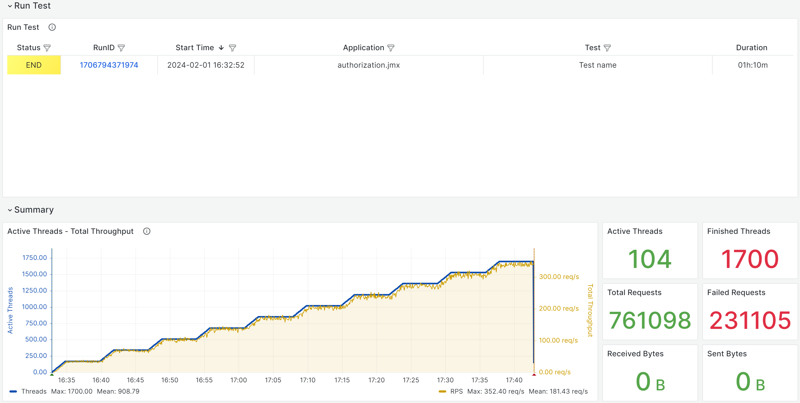Click the Duration column header

[x=751, y=48]
